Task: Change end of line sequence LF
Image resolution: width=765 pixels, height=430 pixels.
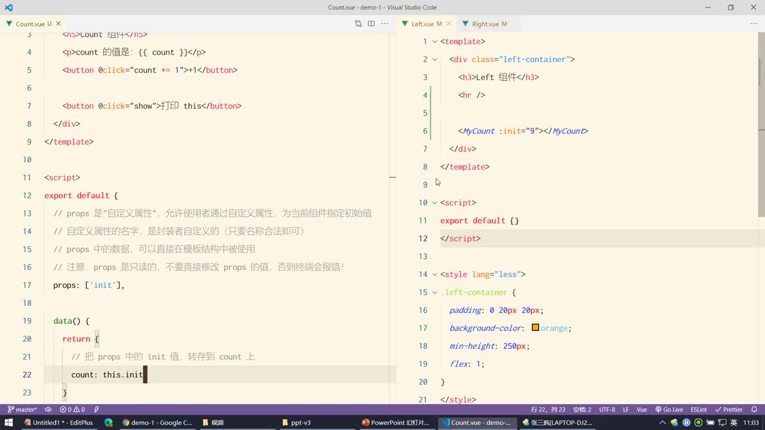Action: point(626,410)
